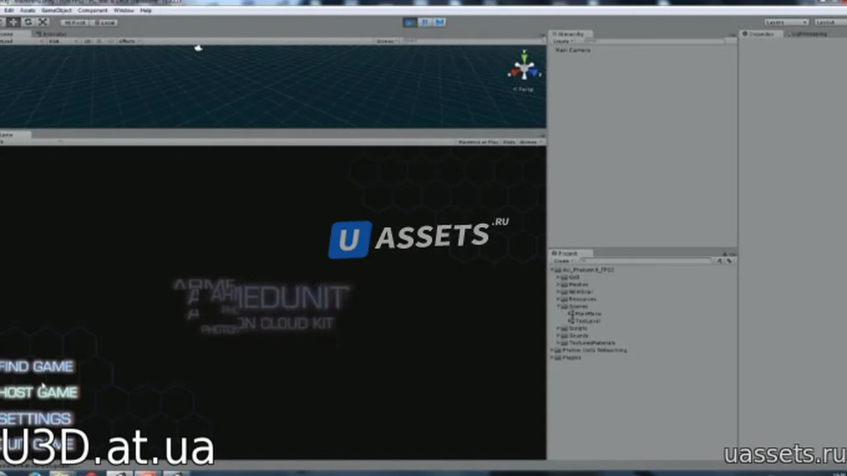Image resolution: width=847 pixels, height=476 pixels.
Task: Click FIND GAME in the game menu
Action: point(36,366)
